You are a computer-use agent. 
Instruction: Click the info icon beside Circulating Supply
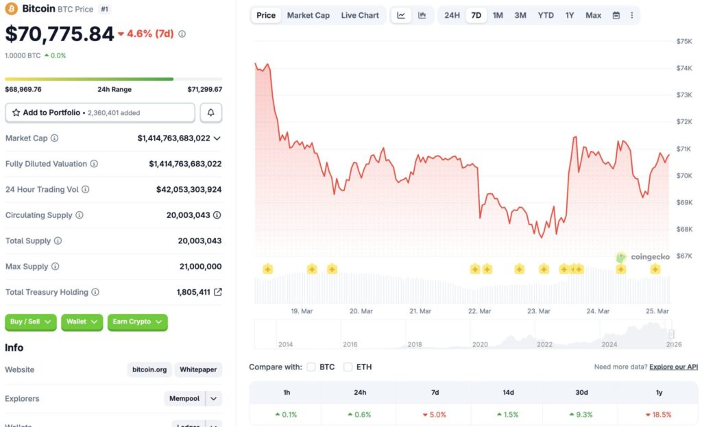(81, 215)
